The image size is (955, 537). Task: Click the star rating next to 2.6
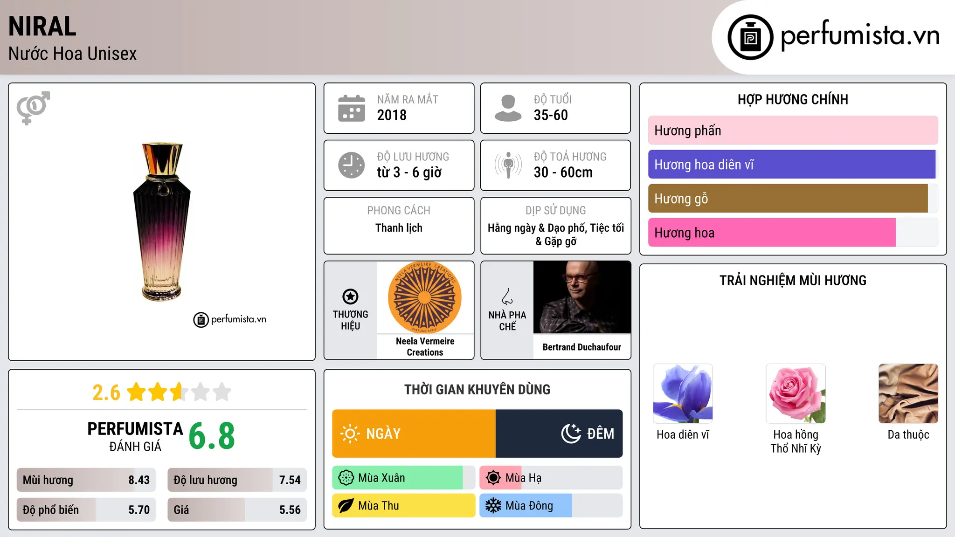pyautogui.click(x=179, y=392)
